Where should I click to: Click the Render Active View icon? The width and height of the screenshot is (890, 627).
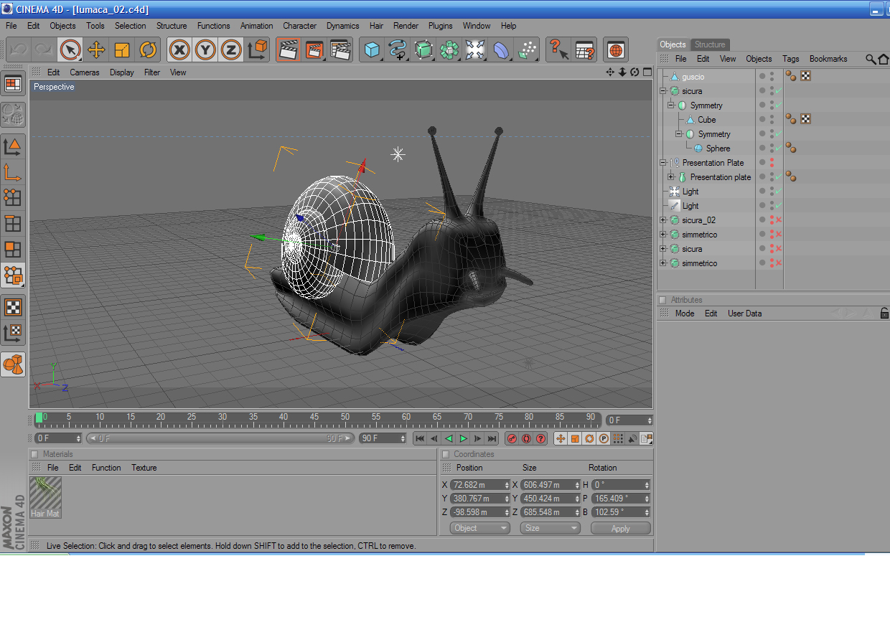click(289, 49)
